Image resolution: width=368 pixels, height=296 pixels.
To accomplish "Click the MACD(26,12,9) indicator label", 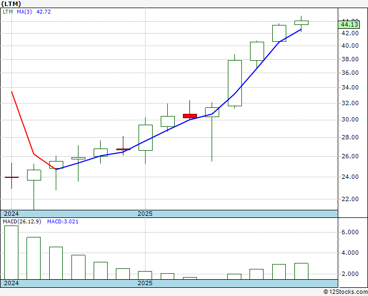I will [22, 222].
